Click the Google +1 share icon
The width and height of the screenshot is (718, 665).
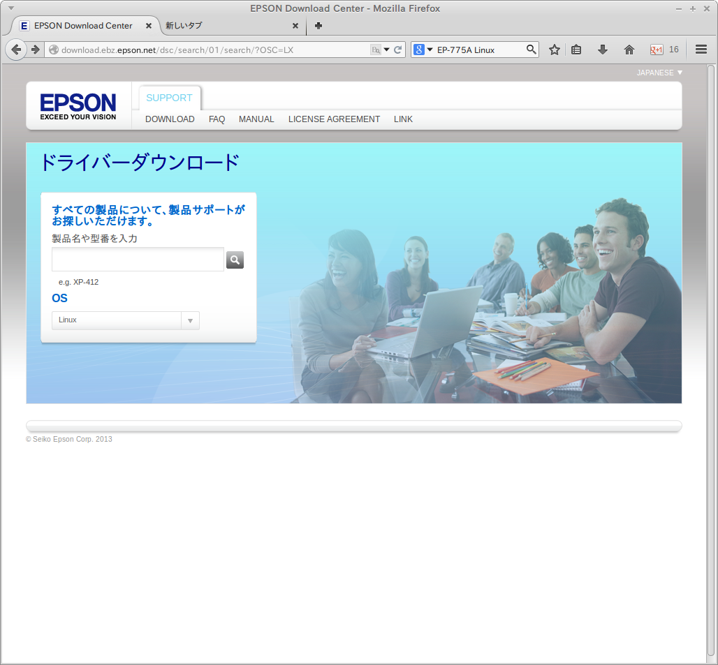[x=657, y=50]
